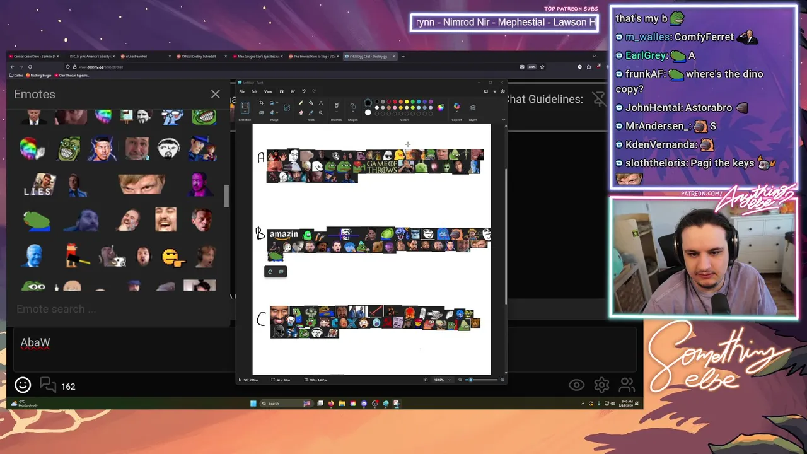Viewport: 807px width, 454px height.
Task: Select the Text tool in Paint
Action: tap(321, 103)
